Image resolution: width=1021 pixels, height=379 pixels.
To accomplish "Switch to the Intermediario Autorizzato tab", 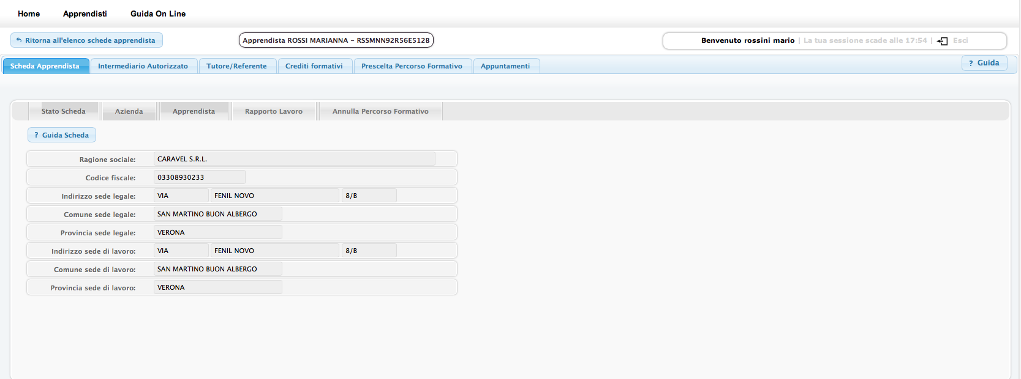I will click(143, 66).
